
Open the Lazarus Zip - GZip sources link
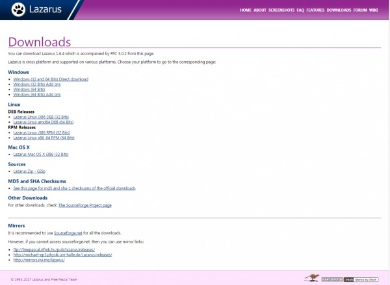[x=29, y=171]
